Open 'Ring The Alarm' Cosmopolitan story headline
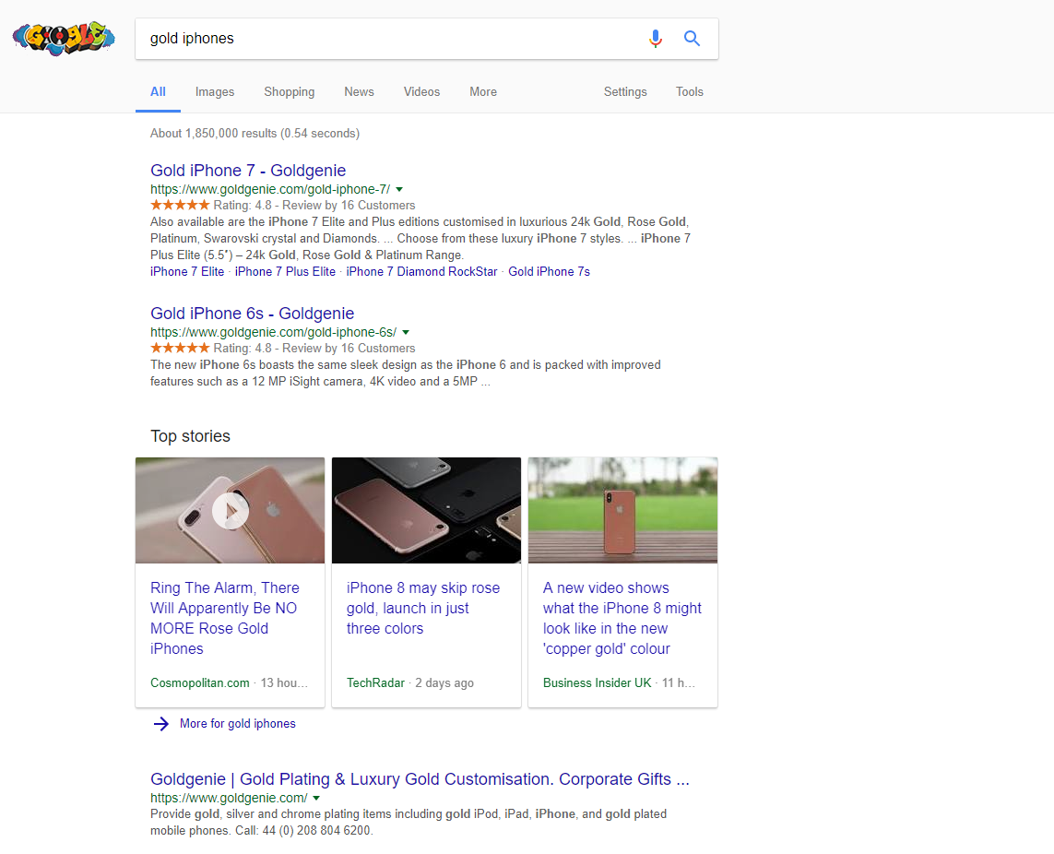 [x=224, y=618]
